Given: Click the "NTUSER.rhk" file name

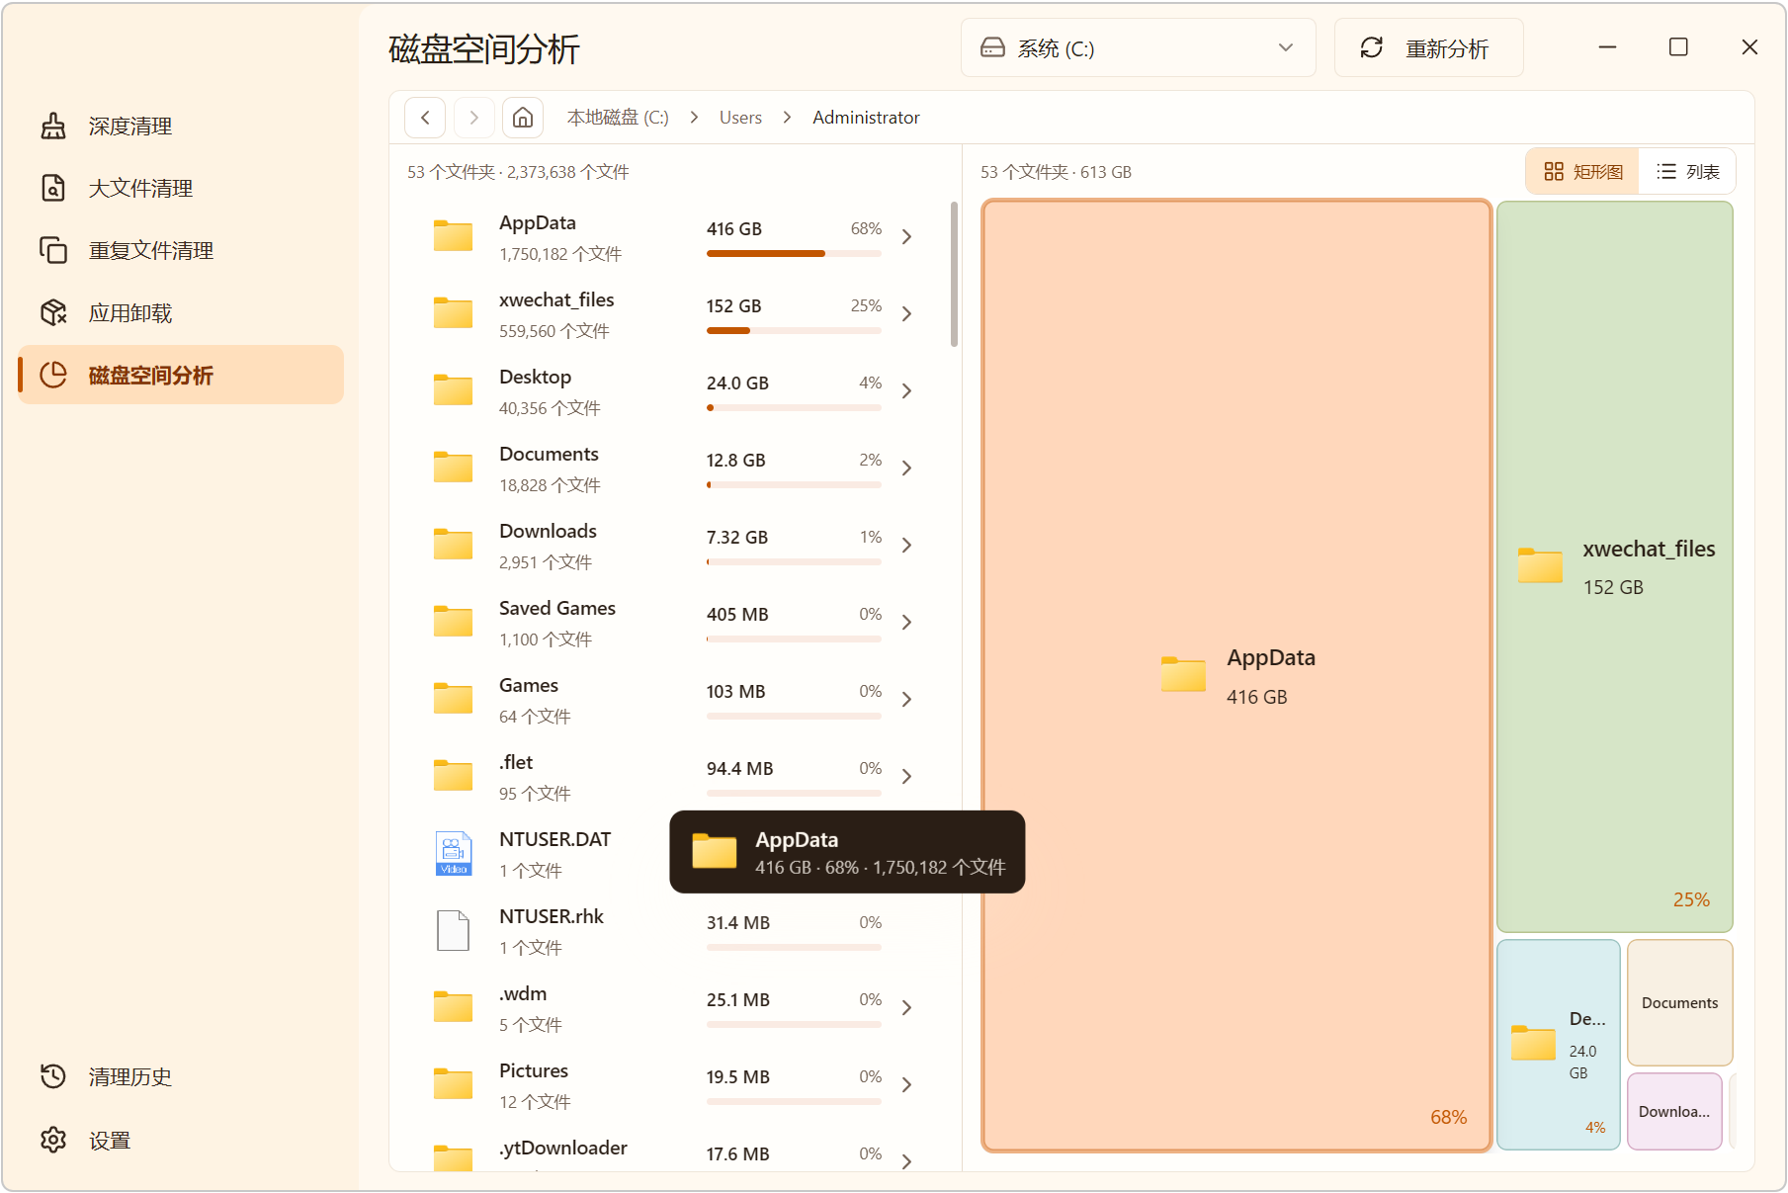Looking at the screenshot, I should [552, 916].
